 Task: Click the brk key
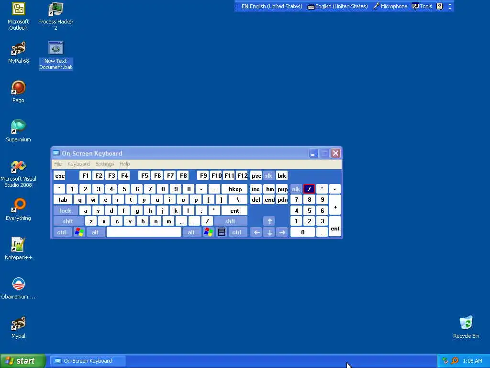click(x=281, y=175)
